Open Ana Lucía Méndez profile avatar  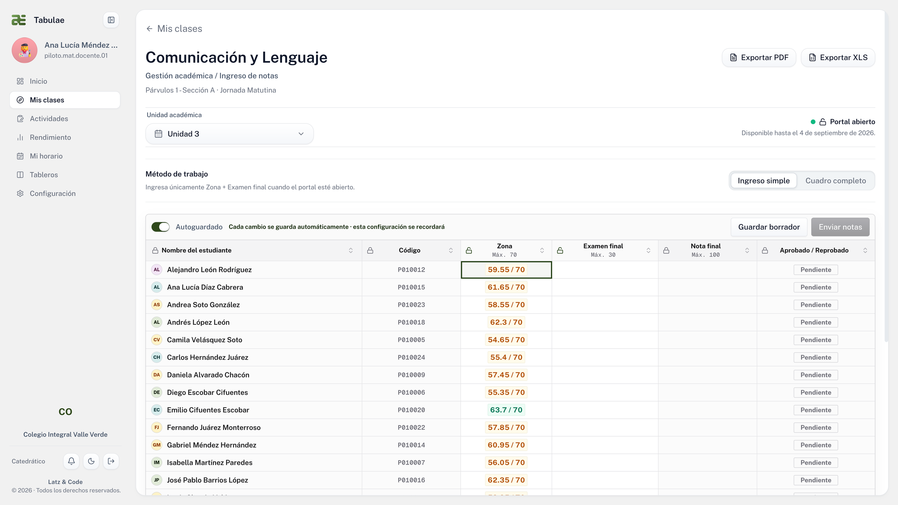coord(25,50)
